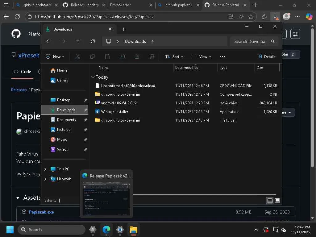
Task: Click the Cut scissors icon in Explorer toolbar
Action: [x=77, y=57]
